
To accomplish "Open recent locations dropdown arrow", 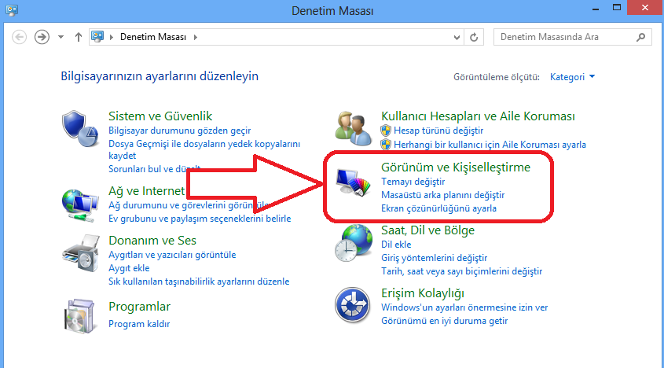I will [61, 37].
